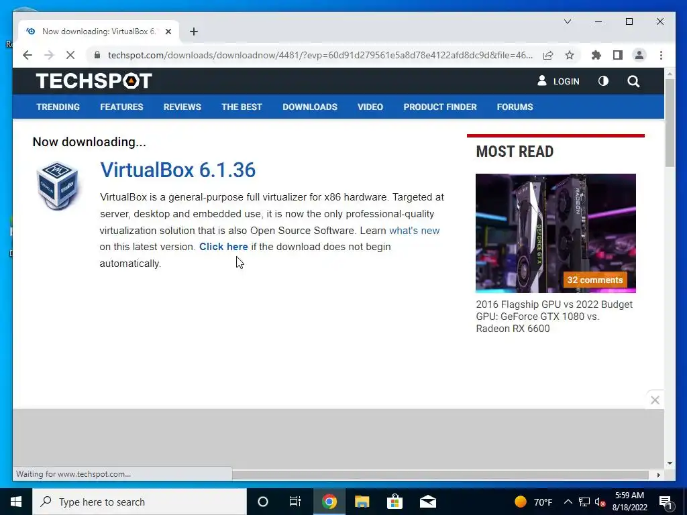Click the Chrome taskbar icon

(x=329, y=502)
